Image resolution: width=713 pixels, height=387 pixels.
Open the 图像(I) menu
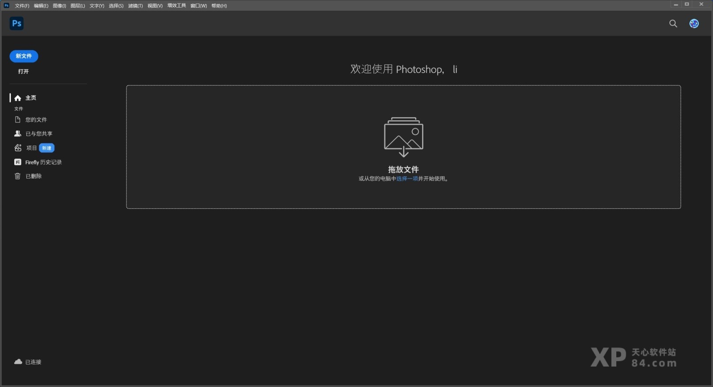59,6
